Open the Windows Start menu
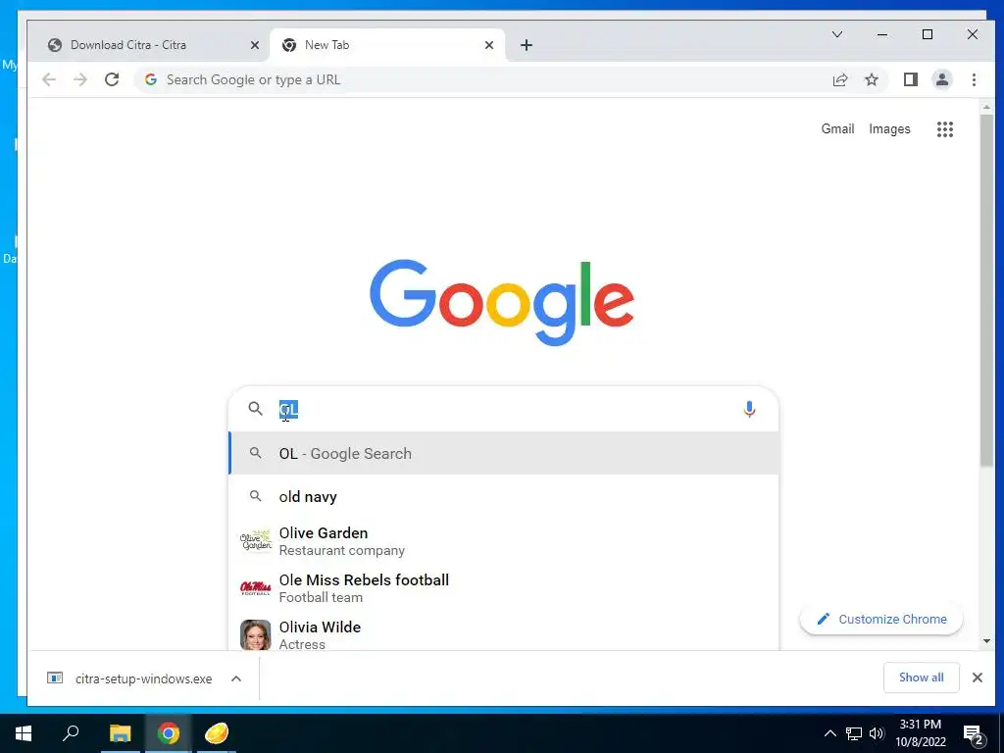 [x=24, y=733]
